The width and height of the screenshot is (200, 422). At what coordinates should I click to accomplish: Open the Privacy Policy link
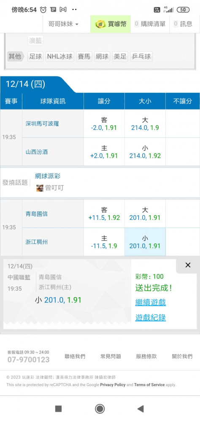113,385
